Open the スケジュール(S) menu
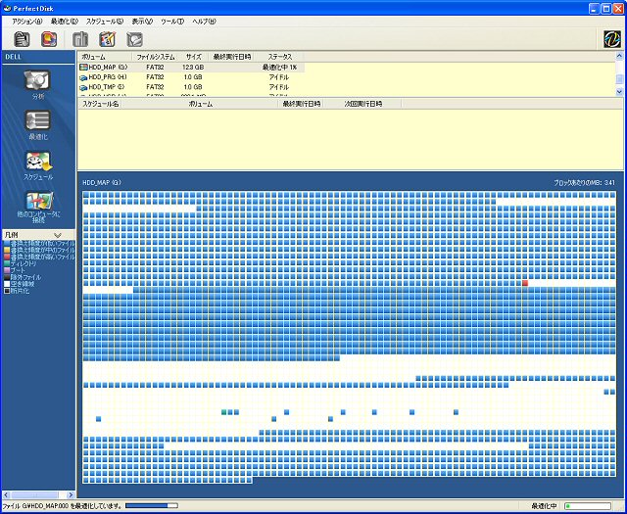Image resolution: width=627 pixels, height=514 pixels. (x=105, y=22)
